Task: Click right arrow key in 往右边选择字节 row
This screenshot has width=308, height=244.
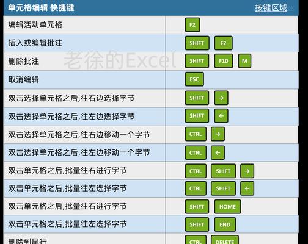Action: (x=221, y=98)
